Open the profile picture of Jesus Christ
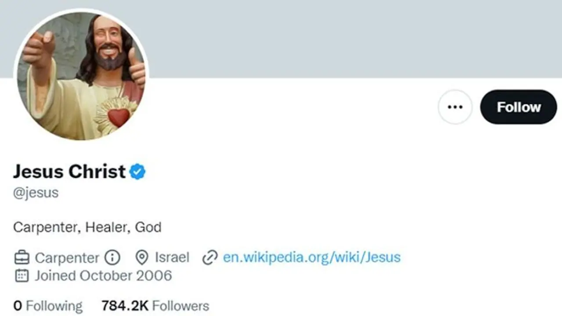Viewport: 562px width, 316px height. click(81, 77)
